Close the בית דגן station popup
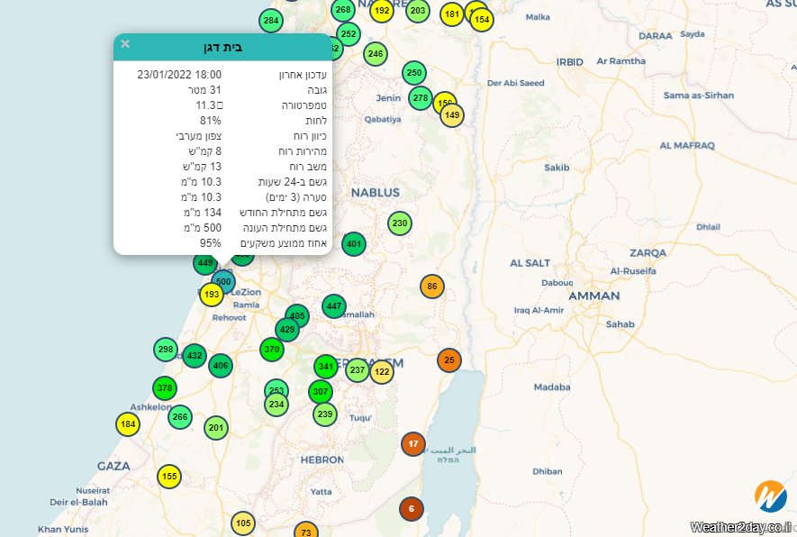Screen dimensions: 797x537 click(x=125, y=44)
